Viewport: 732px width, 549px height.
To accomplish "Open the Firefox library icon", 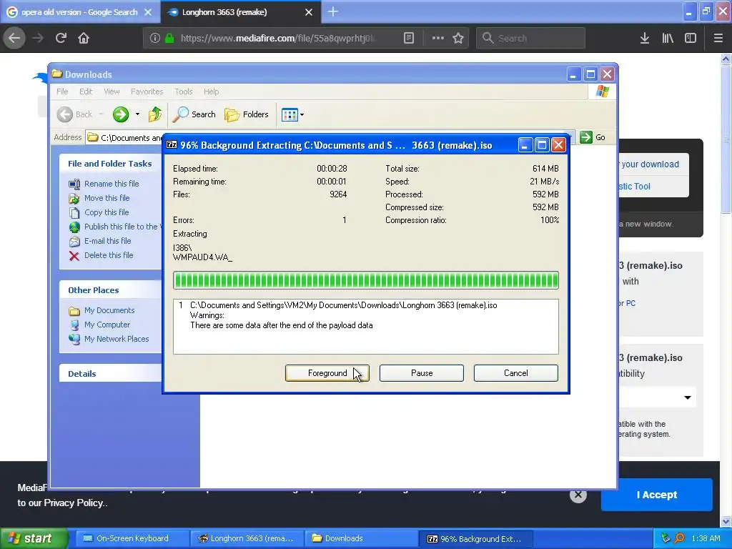I will coord(668,39).
